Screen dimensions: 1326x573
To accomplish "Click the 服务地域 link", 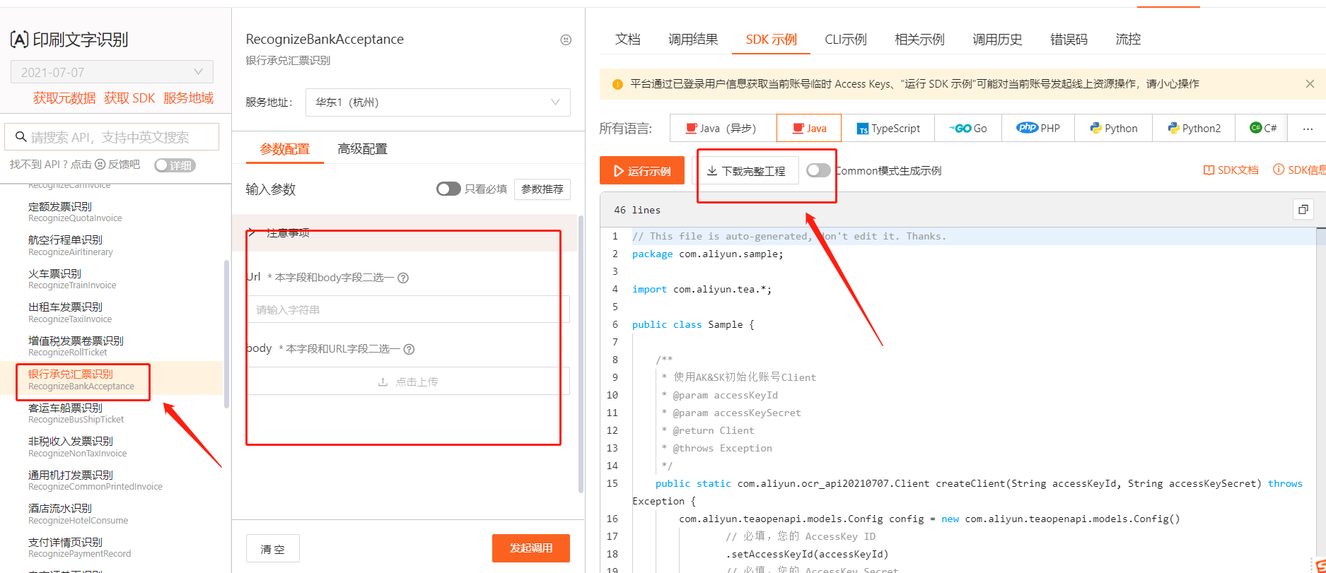I will coord(188,98).
